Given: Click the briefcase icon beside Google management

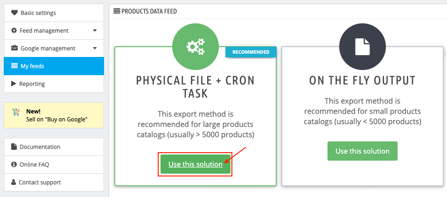Looking at the screenshot, I should 14,48.
